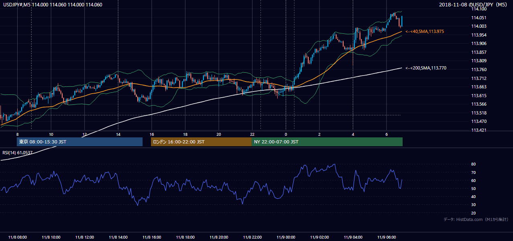Select the 40 SMA 113.975 label
Screen dimensions: 513x241
[x=425, y=31]
